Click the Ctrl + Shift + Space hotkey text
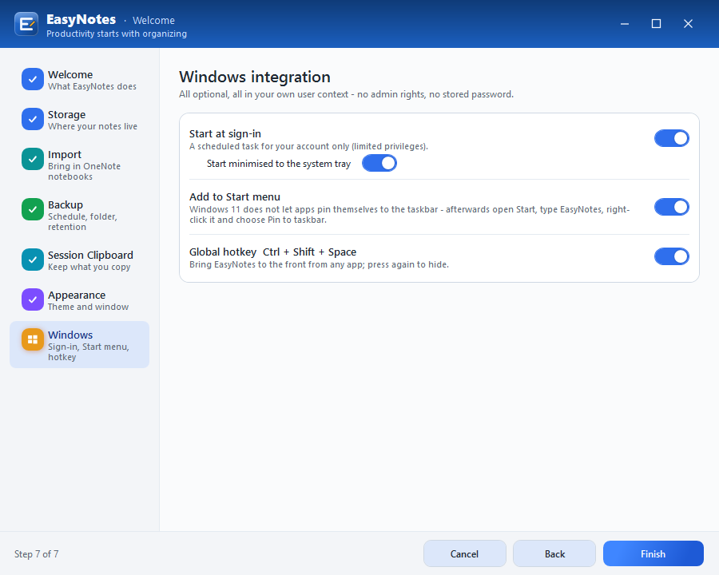Screen dimensions: 719x575 coord(309,252)
